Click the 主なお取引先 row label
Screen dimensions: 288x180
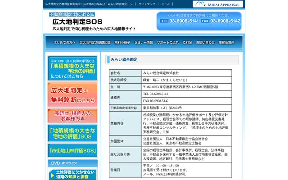tap(125, 154)
